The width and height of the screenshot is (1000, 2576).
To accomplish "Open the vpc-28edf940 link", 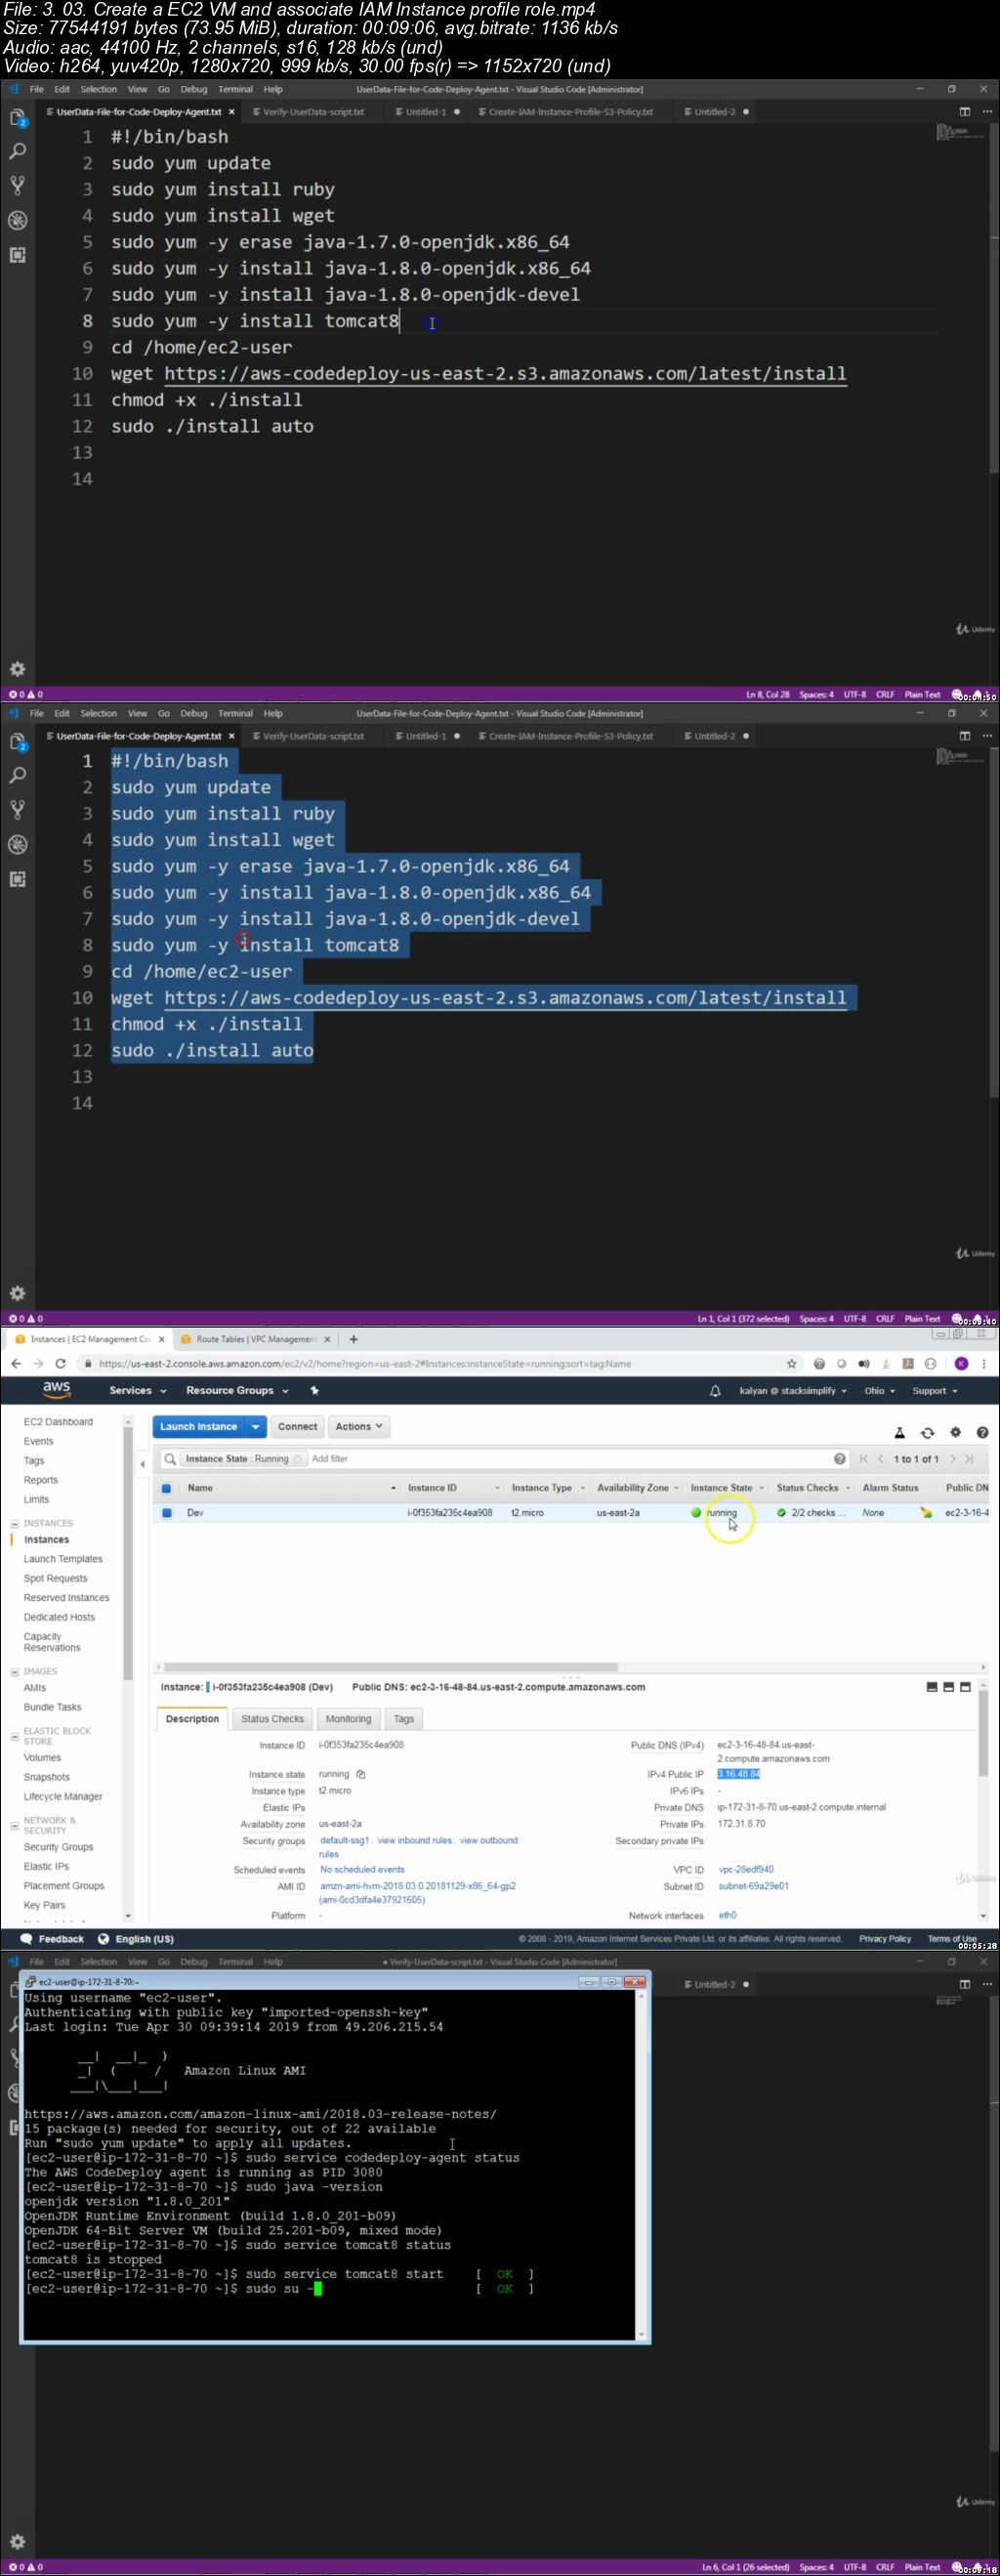I will tap(746, 1870).
